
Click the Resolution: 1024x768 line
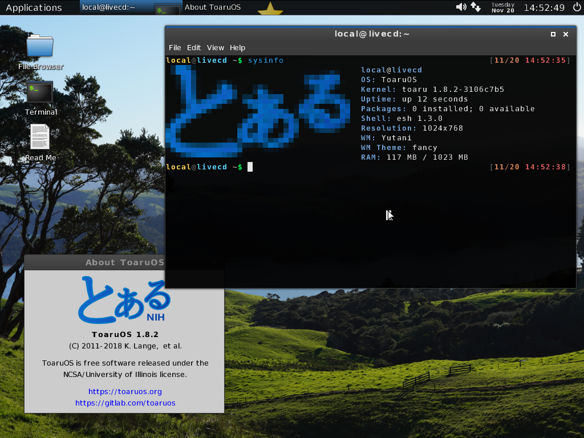pyautogui.click(x=412, y=128)
